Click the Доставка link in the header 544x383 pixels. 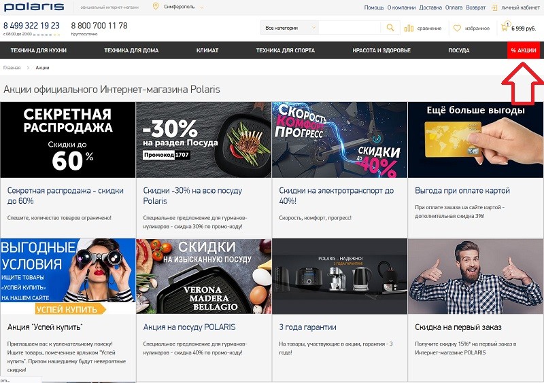(430, 7)
